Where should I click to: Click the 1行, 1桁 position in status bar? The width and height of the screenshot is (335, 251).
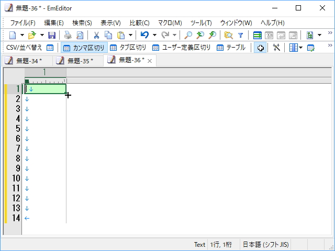pos(221,244)
